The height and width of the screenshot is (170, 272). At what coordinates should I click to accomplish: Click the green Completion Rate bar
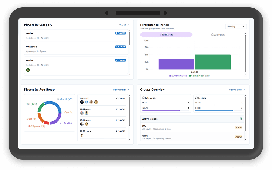click(x=212, y=62)
